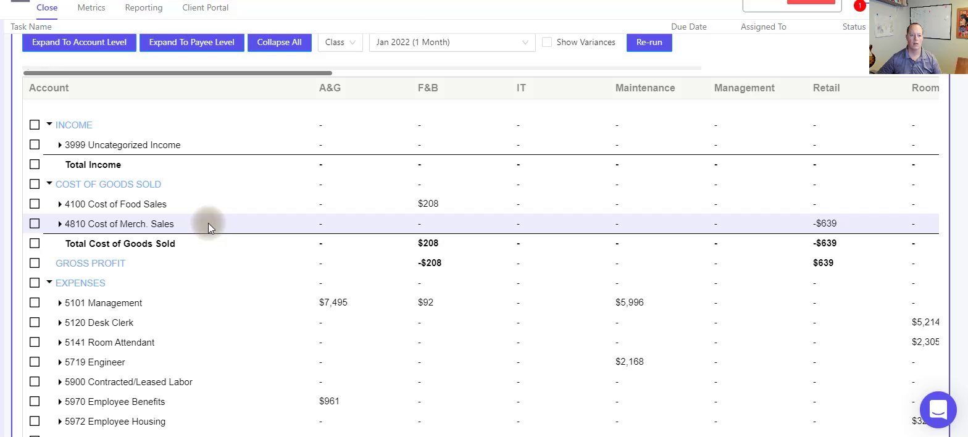Image resolution: width=968 pixels, height=437 pixels.
Task: Open the Client Portal tab
Action: (x=206, y=7)
